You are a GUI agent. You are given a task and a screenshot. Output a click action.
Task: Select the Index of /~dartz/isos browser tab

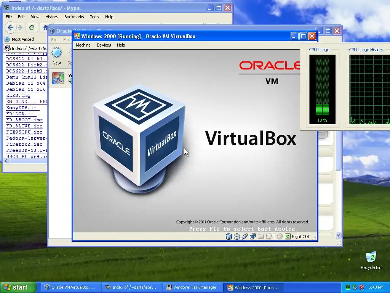click(x=26, y=48)
